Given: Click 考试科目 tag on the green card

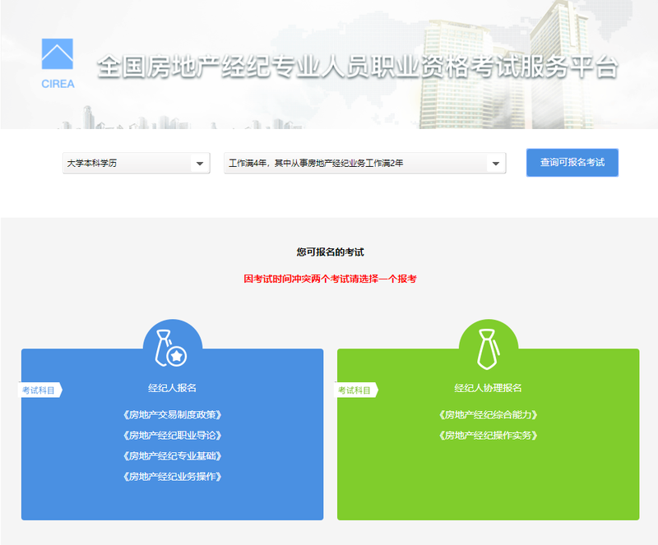Looking at the screenshot, I should click(355, 390).
